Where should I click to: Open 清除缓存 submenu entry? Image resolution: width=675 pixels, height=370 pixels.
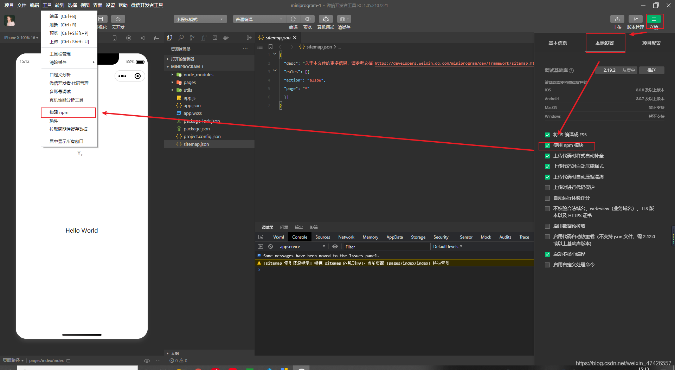(x=69, y=63)
